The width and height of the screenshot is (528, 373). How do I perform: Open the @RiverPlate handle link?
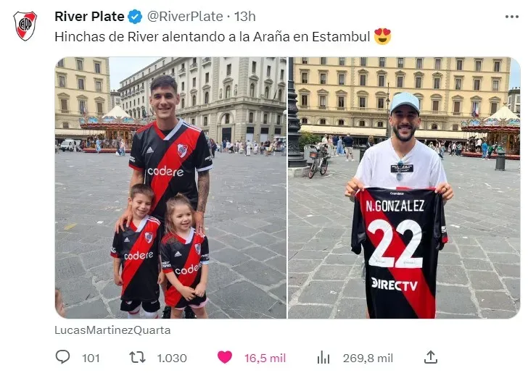[x=185, y=17]
